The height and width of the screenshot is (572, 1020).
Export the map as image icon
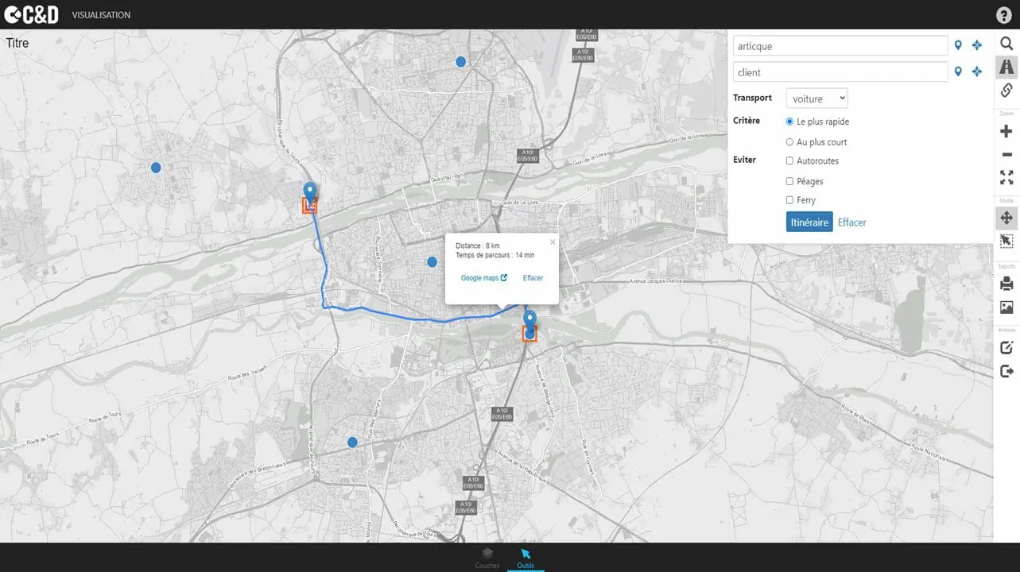(x=1006, y=307)
